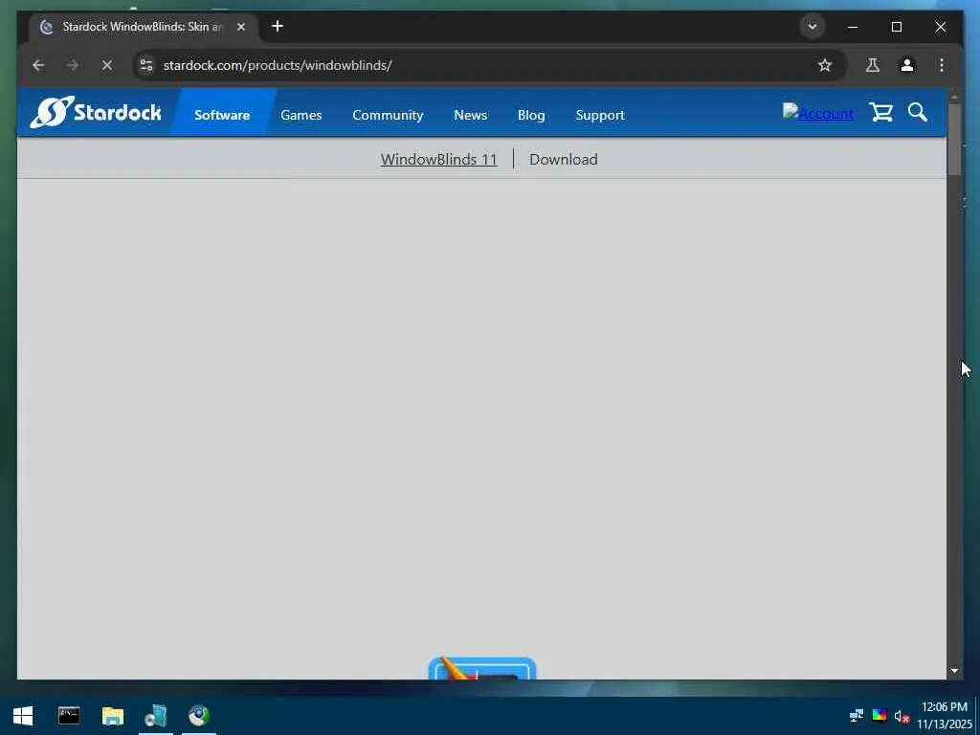Open Chrome three-dot menu
Screen dimensions: 980x735
click(942, 65)
